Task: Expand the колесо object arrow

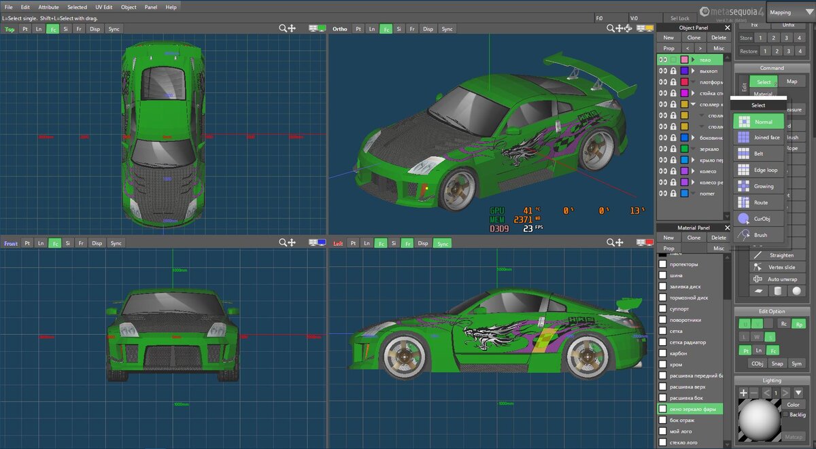Action: (x=694, y=171)
